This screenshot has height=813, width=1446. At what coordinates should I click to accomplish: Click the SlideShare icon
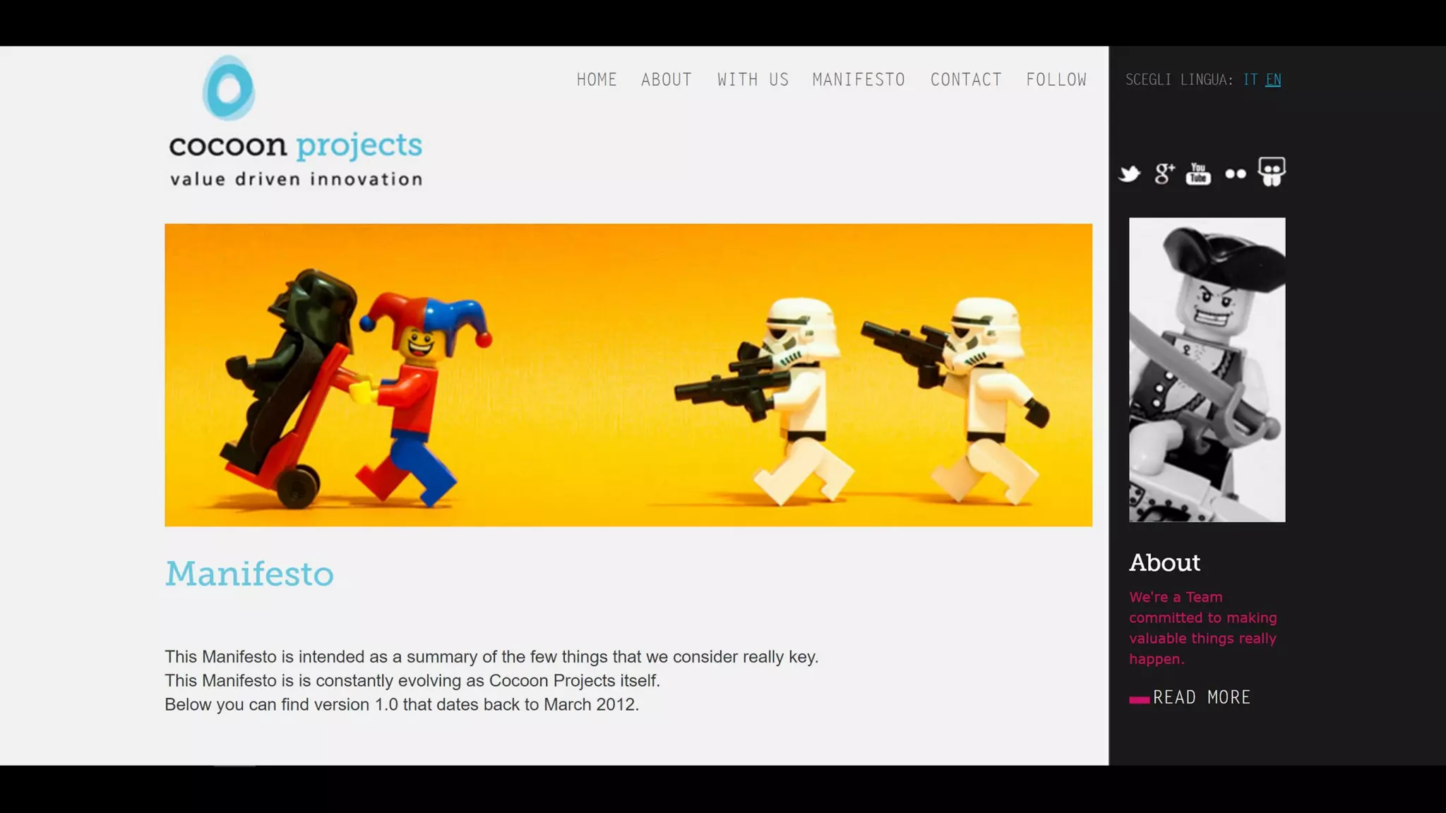1272,172
